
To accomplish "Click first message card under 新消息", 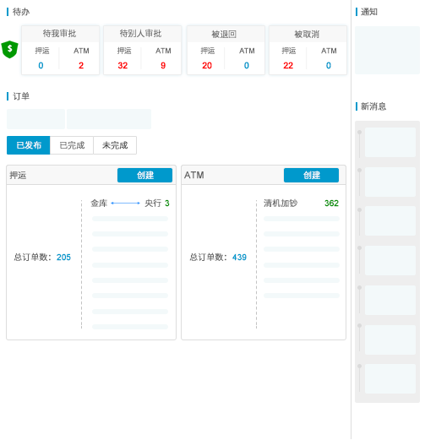I will pyautogui.click(x=390, y=142).
